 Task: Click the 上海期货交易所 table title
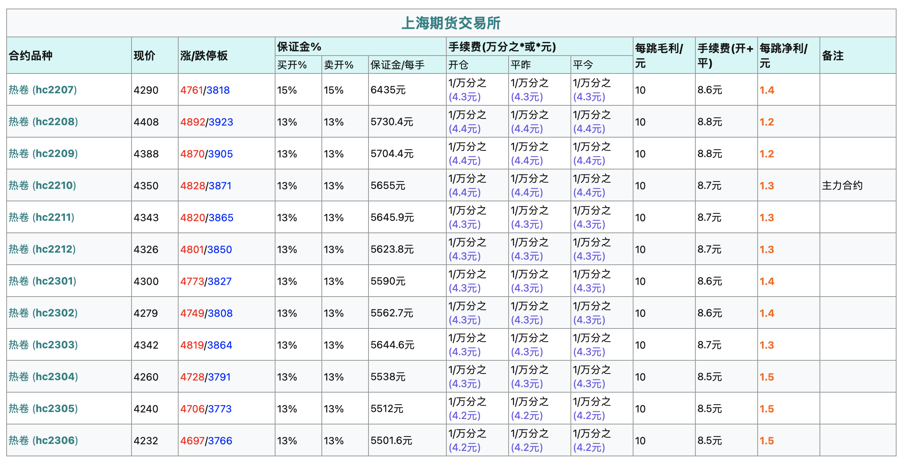[451, 23]
